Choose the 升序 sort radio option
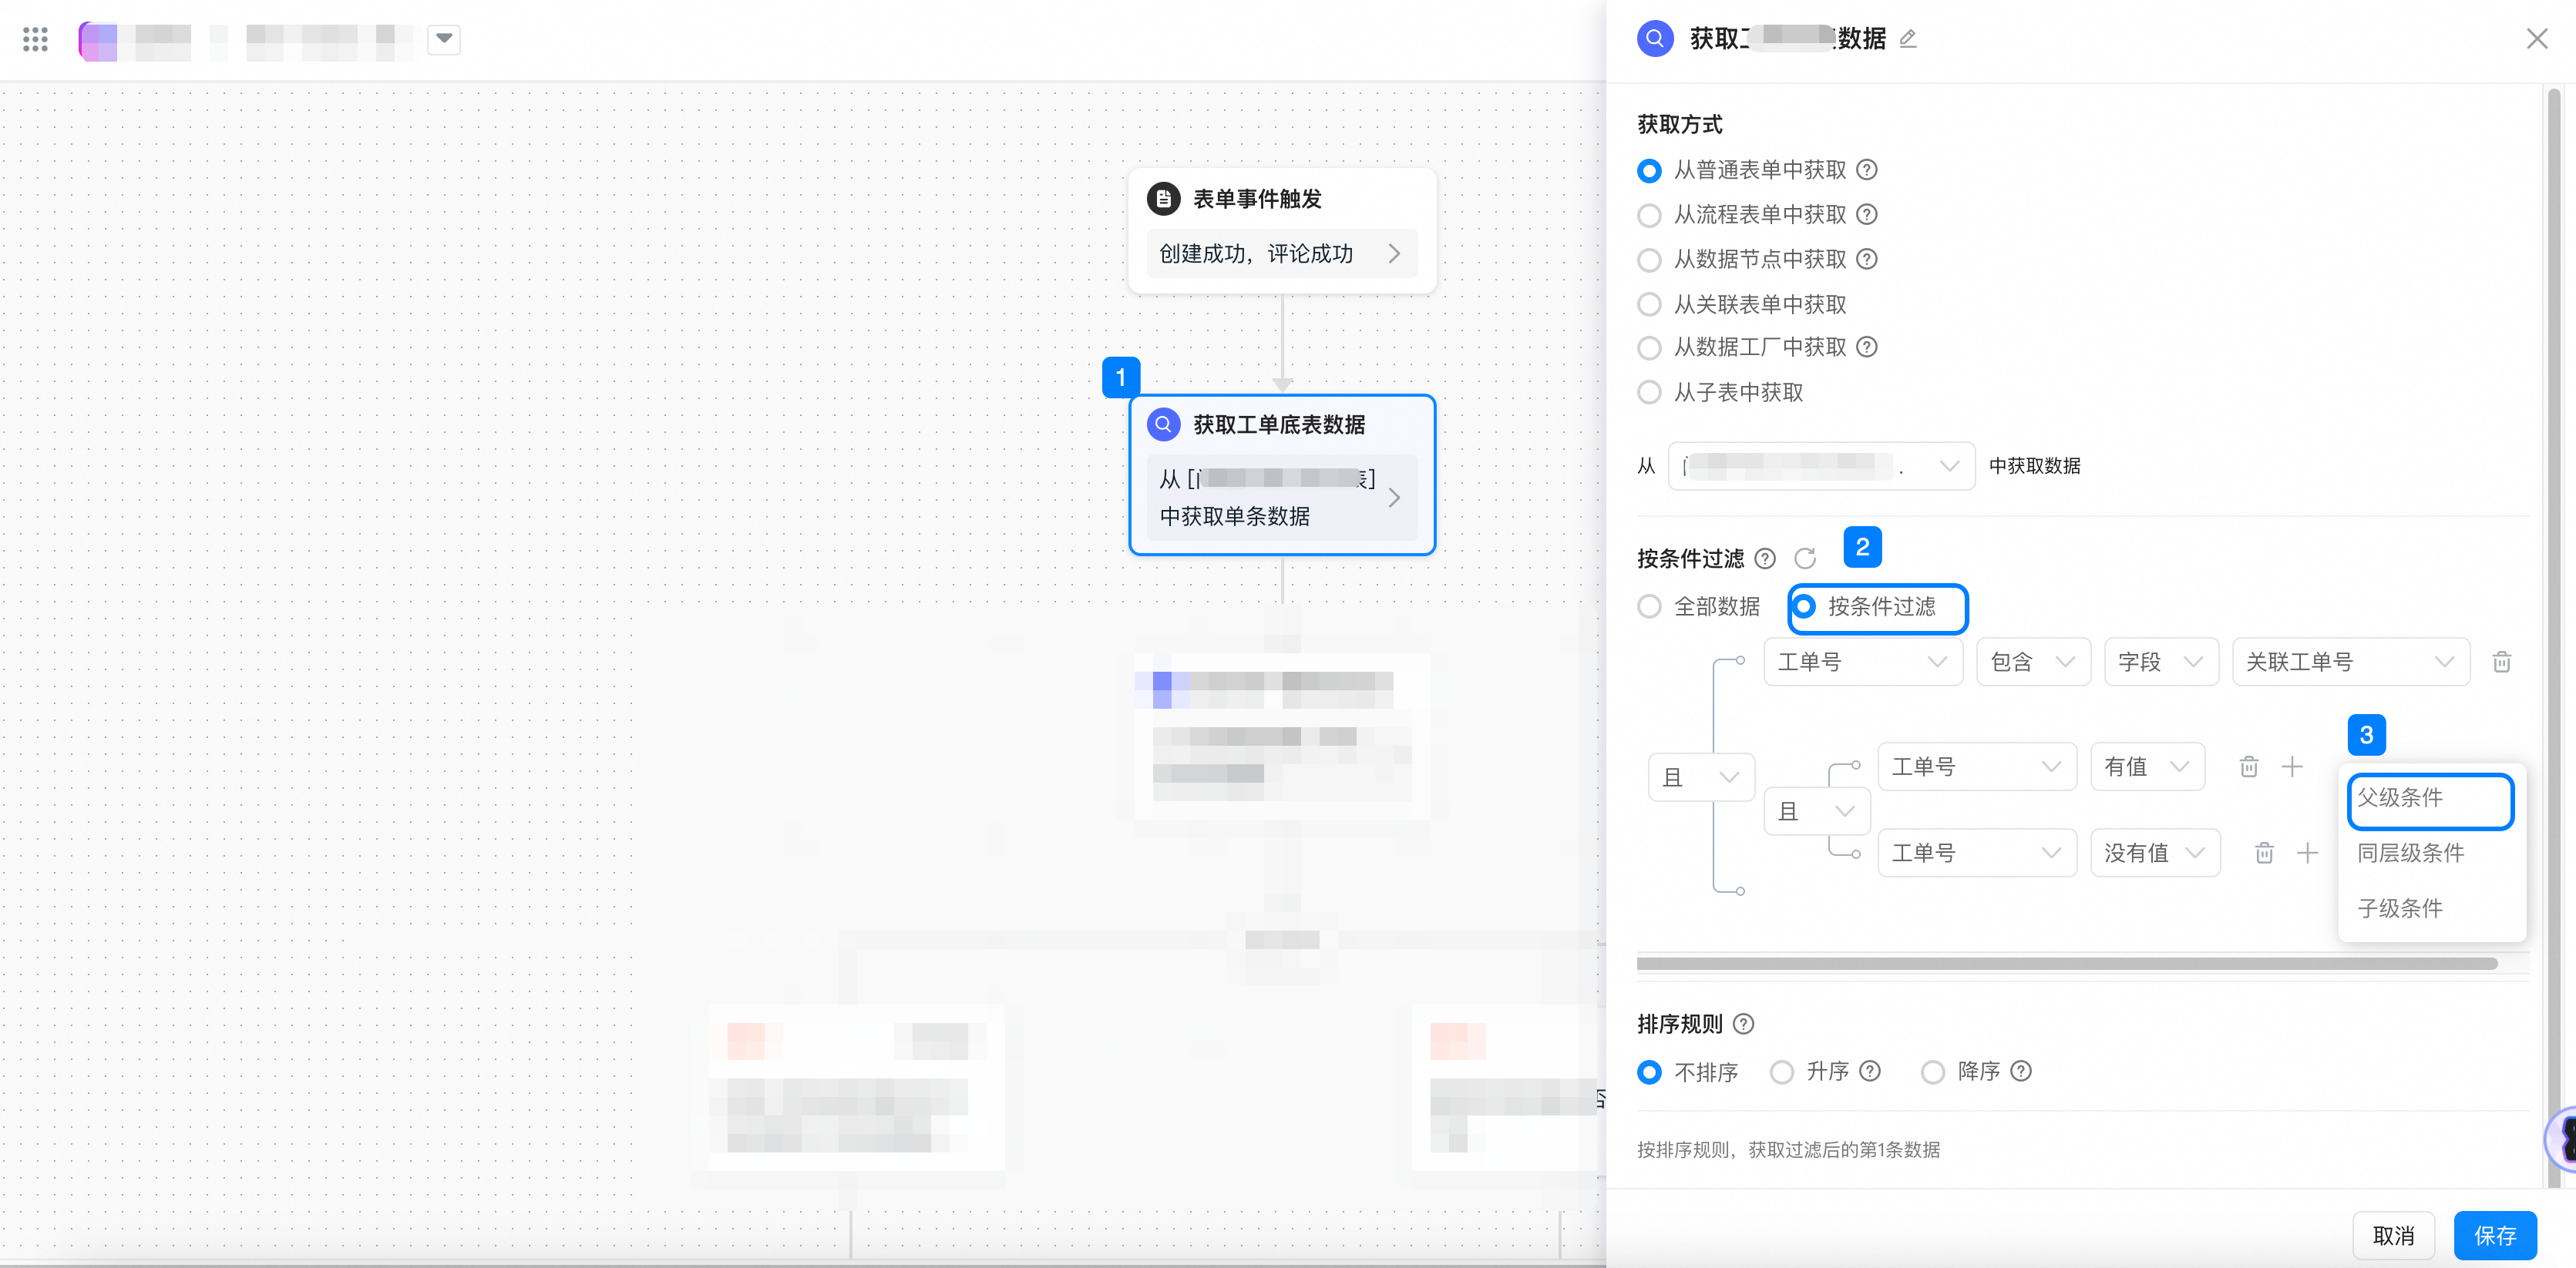This screenshot has width=2576, height=1268. [1782, 1072]
